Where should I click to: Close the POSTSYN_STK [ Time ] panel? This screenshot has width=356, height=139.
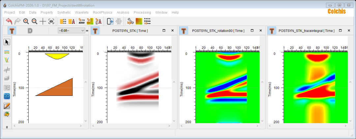pos(172,31)
